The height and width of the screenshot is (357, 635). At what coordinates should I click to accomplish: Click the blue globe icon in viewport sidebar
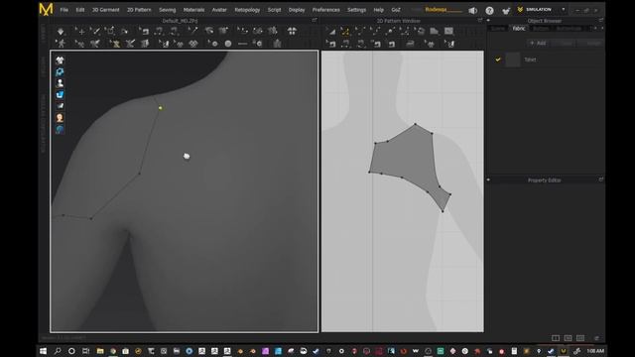[x=60, y=130]
